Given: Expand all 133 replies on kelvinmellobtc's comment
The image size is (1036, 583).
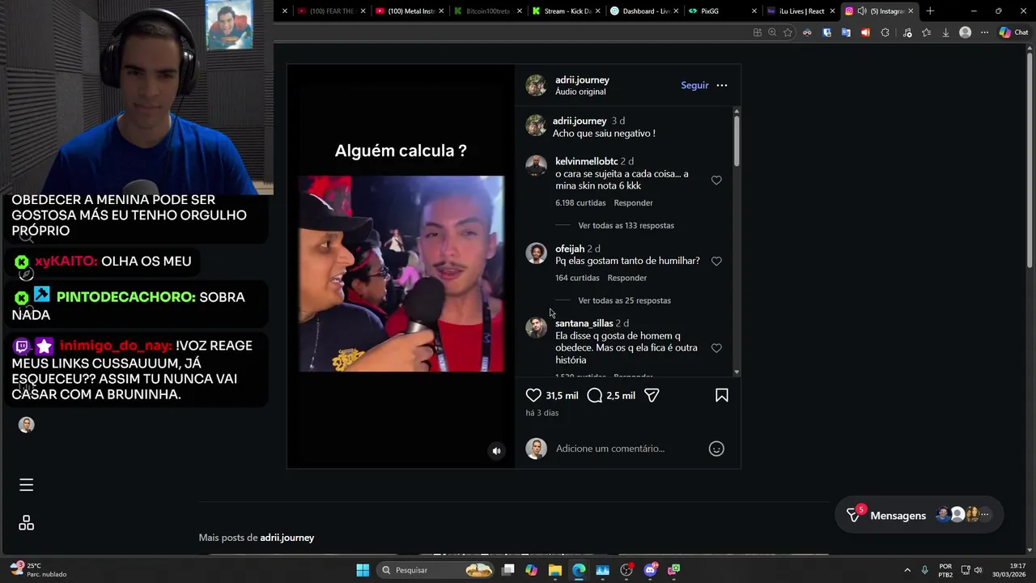Looking at the screenshot, I should [626, 226].
